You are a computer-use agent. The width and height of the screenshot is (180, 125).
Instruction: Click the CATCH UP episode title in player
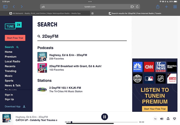tap(37, 120)
